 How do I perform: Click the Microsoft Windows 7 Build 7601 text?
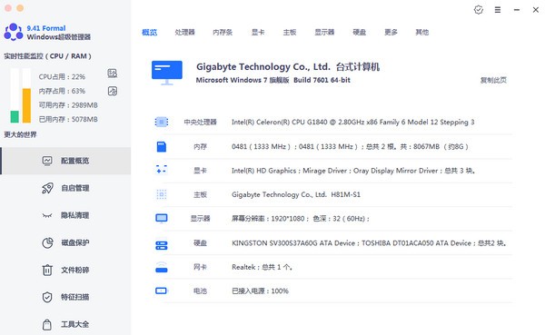272,80
